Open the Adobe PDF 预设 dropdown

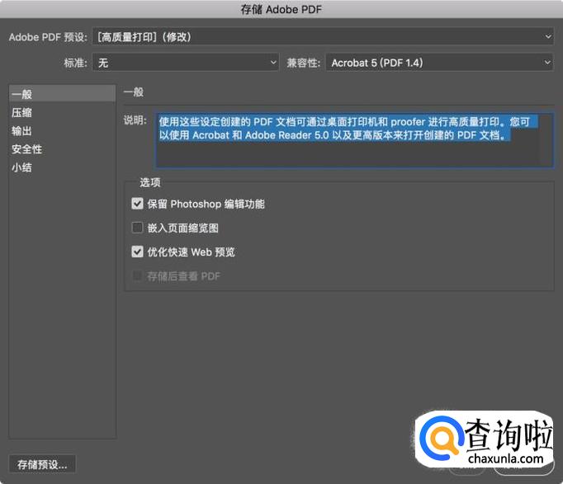click(323, 36)
